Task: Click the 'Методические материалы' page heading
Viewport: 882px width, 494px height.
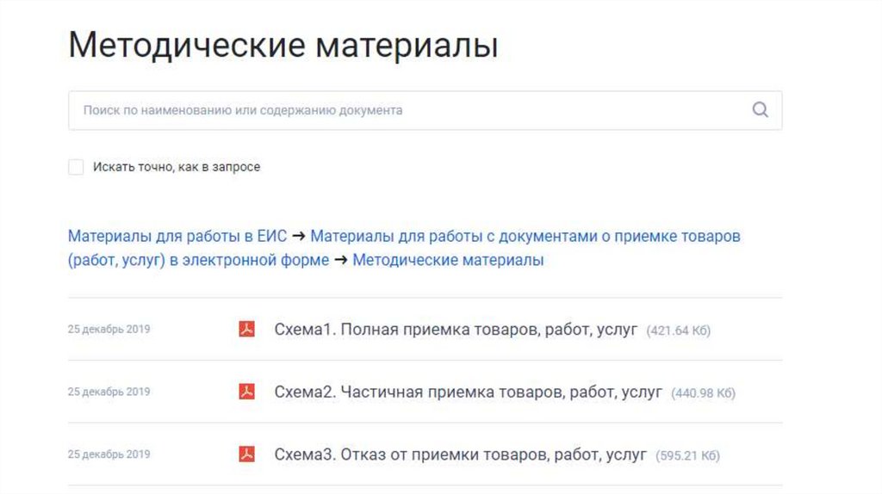Action: [283, 45]
